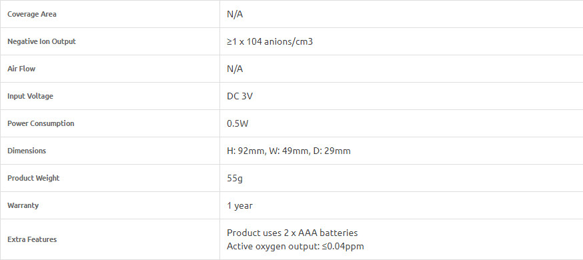Click the ≥1 symbol in ion output
Viewport: 583px width, 260px height.
pos(231,41)
